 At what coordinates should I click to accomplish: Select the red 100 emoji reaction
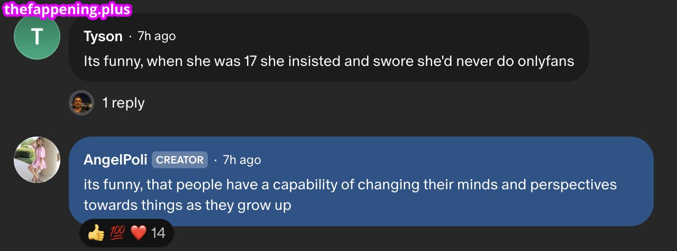(117, 233)
